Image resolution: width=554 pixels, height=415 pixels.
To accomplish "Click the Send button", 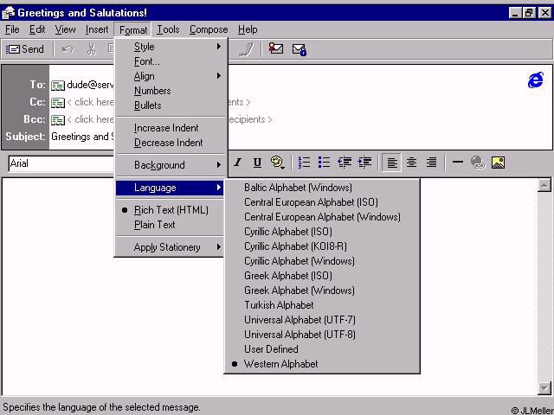I will tap(25, 49).
